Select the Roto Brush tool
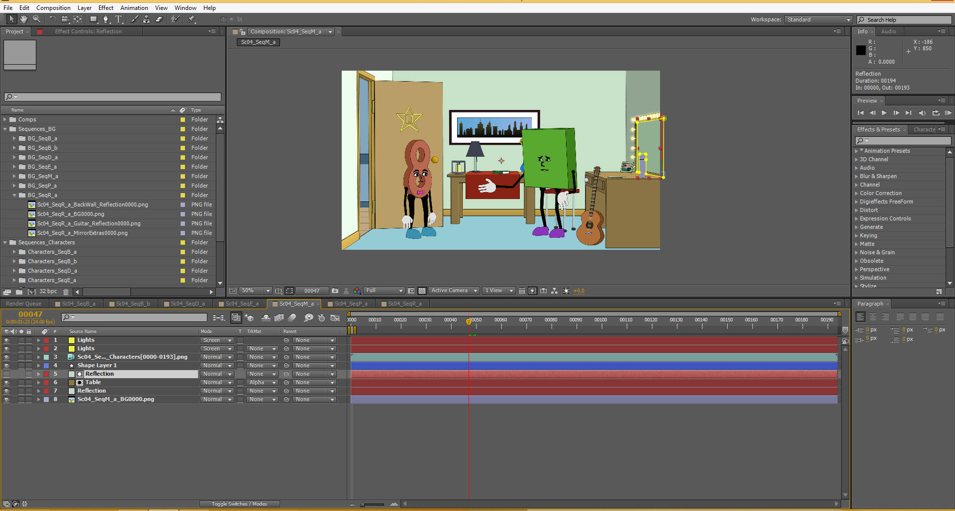This screenshot has width=955, height=511. (175, 19)
